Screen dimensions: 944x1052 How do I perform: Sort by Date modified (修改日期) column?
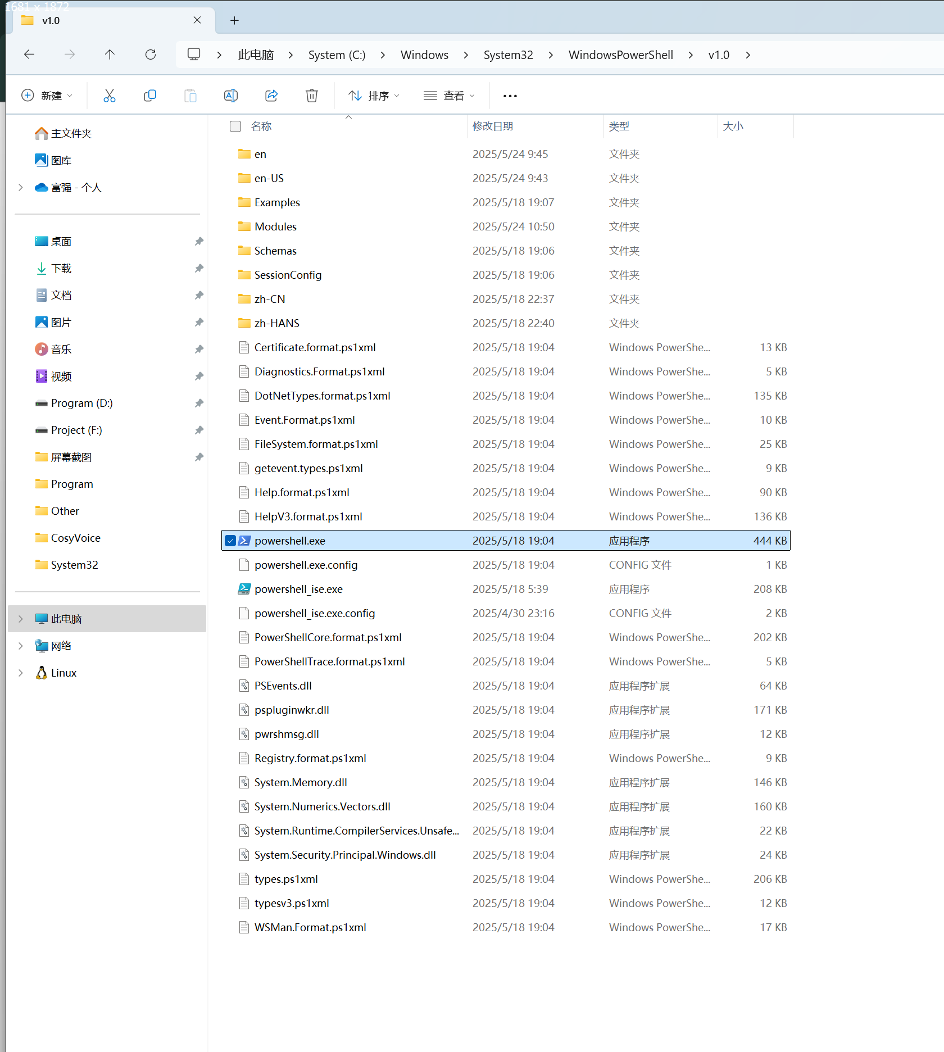point(493,126)
